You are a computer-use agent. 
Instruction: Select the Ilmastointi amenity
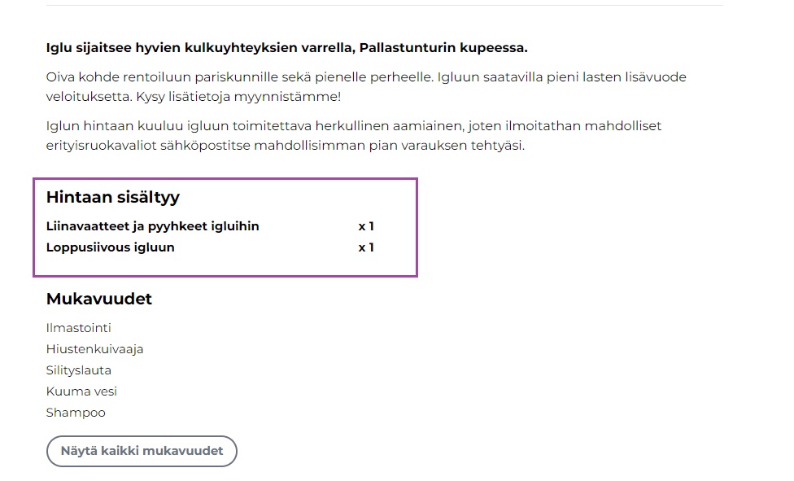pos(79,328)
